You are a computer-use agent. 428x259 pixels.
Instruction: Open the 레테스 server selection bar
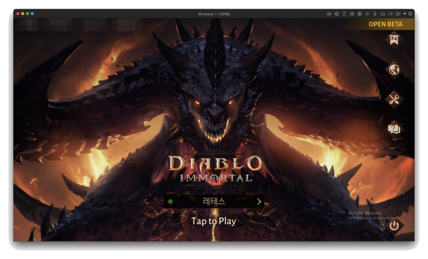point(214,202)
